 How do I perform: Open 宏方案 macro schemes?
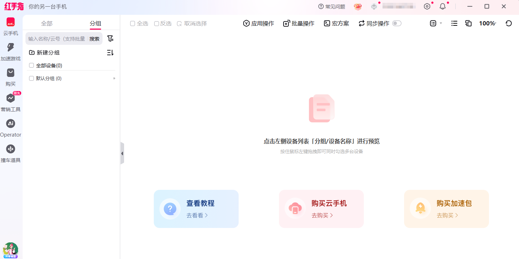(336, 24)
